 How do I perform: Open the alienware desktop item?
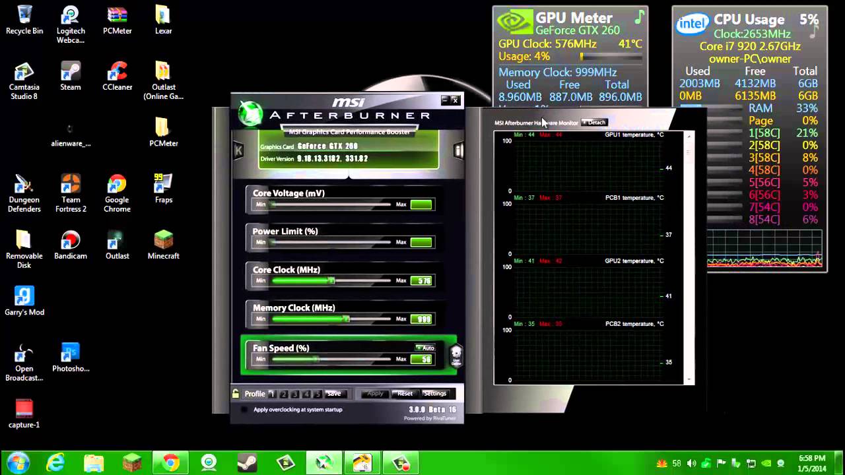click(x=71, y=132)
